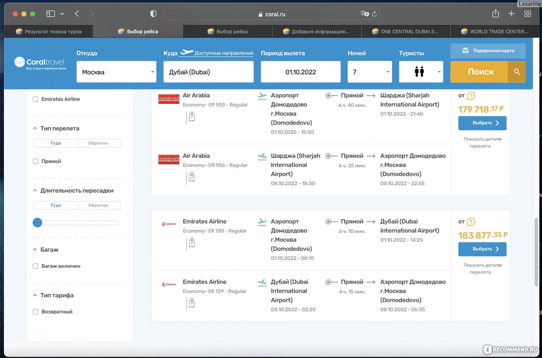542x358 pixels.
Task: Click baggage icon for flight G9 956
Action: [x=192, y=177]
